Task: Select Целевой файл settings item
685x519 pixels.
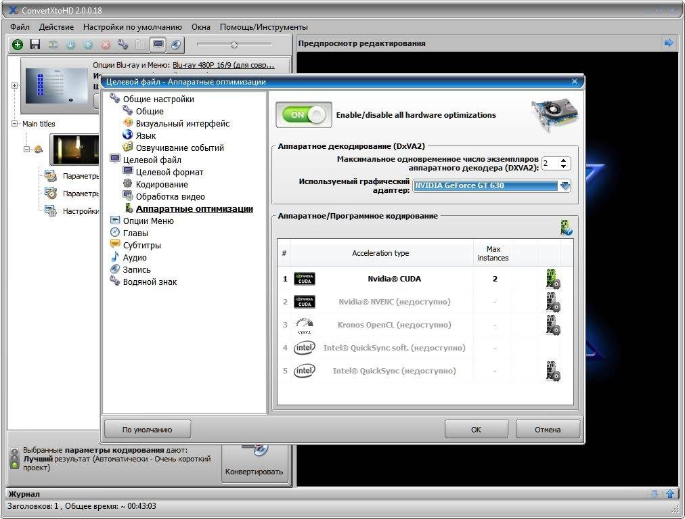Action: click(x=152, y=160)
